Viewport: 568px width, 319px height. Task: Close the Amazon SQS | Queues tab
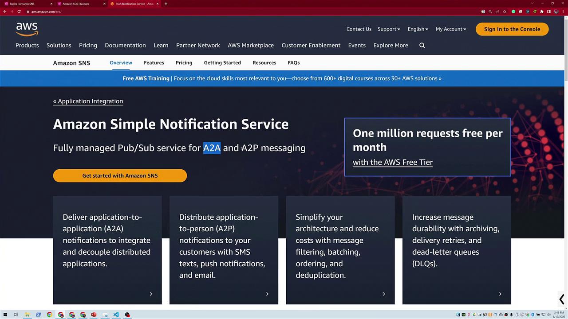click(x=105, y=4)
